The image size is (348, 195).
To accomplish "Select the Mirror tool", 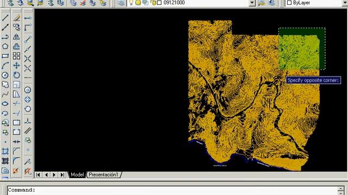I will [16, 37].
